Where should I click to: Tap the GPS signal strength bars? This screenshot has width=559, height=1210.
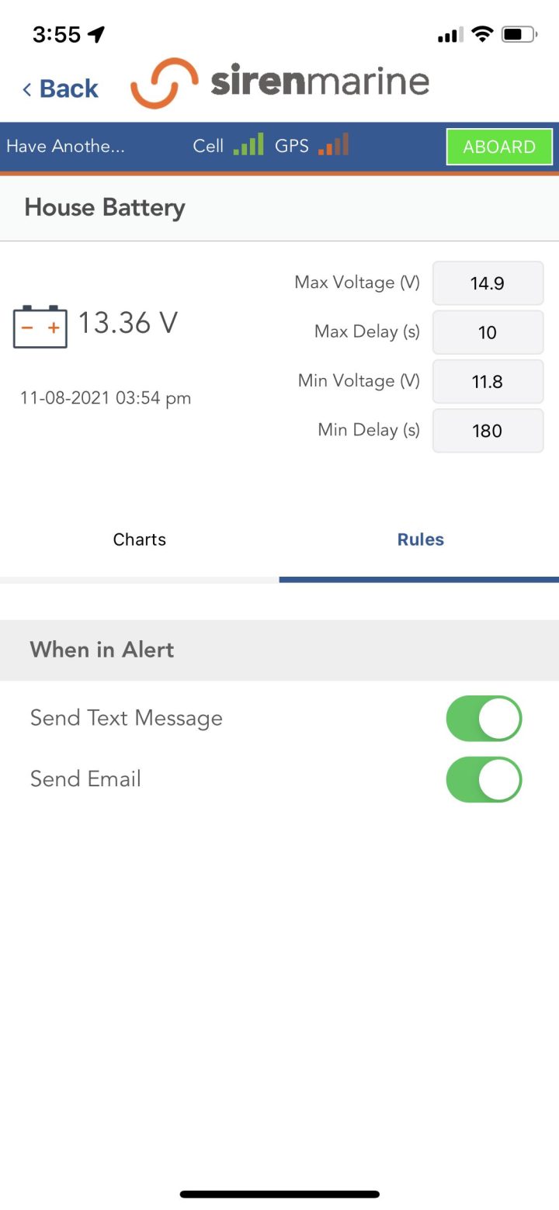point(333,145)
